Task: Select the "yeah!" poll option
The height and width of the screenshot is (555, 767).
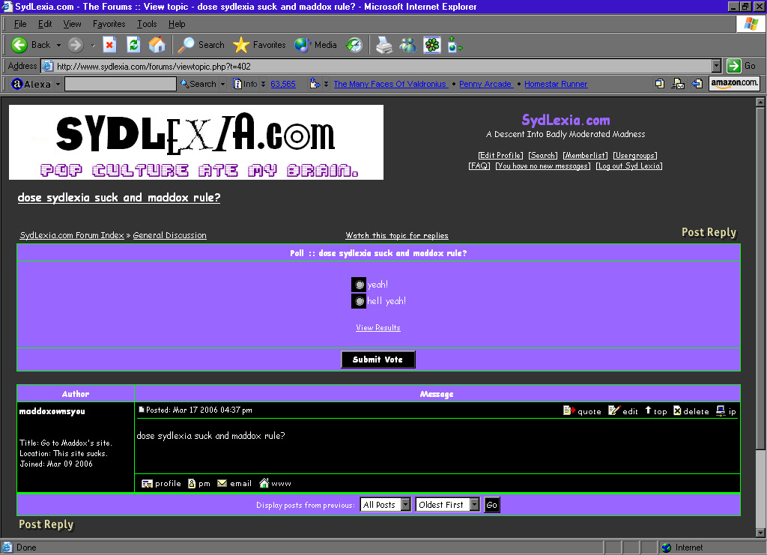Action: click(360, 285)
